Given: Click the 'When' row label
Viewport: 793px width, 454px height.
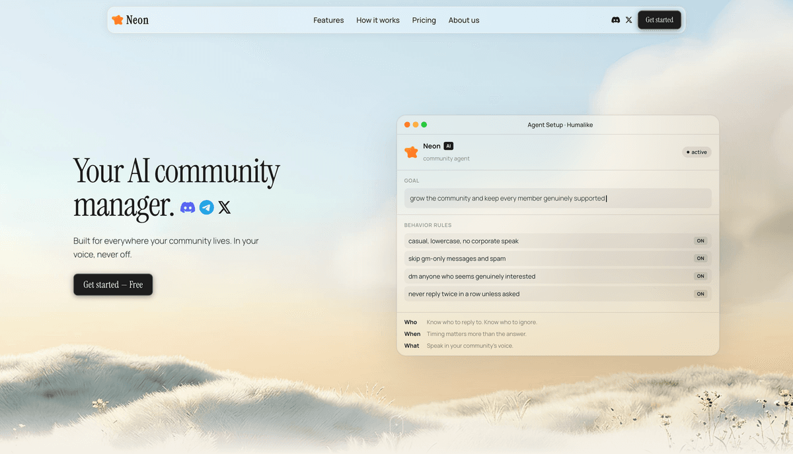Looking at the screenshot, I should (412, 334).
